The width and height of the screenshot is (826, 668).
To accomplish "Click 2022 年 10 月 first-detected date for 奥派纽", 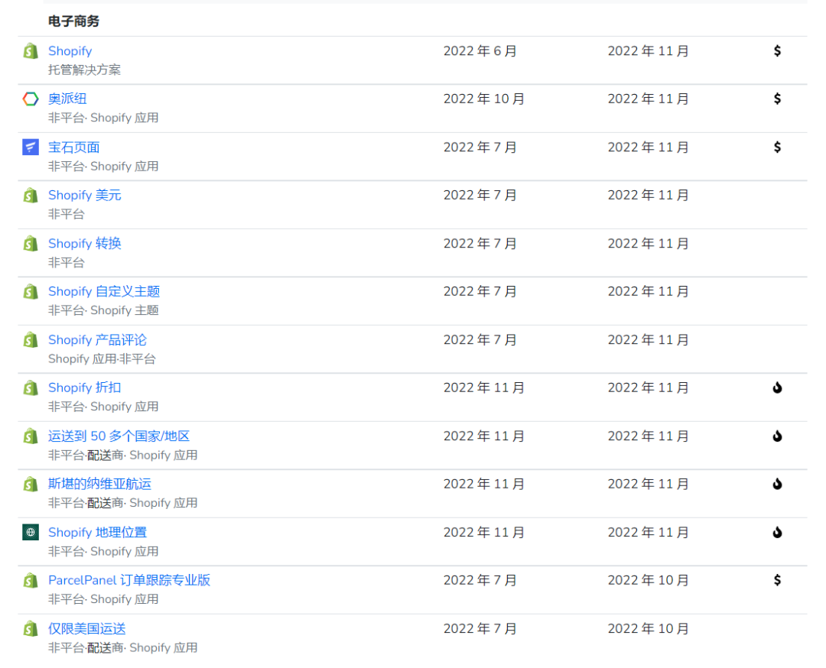I will [x=484, y=99].
